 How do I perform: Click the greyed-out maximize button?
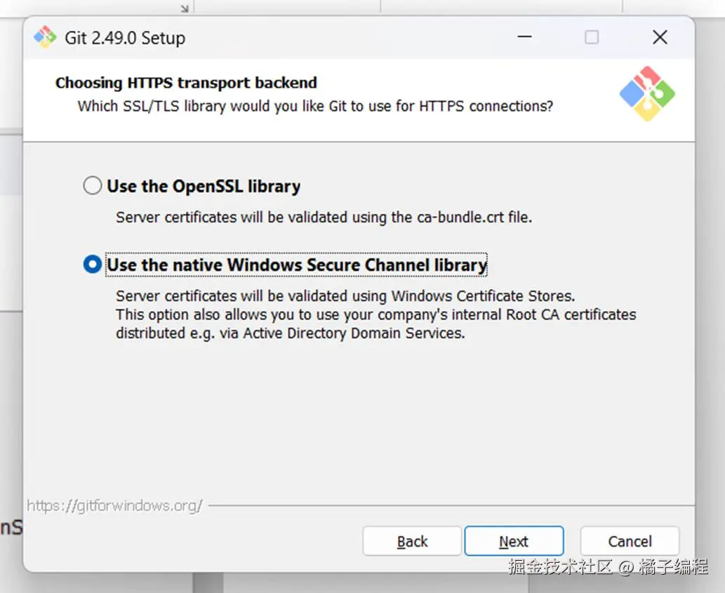tap(592, 37)
